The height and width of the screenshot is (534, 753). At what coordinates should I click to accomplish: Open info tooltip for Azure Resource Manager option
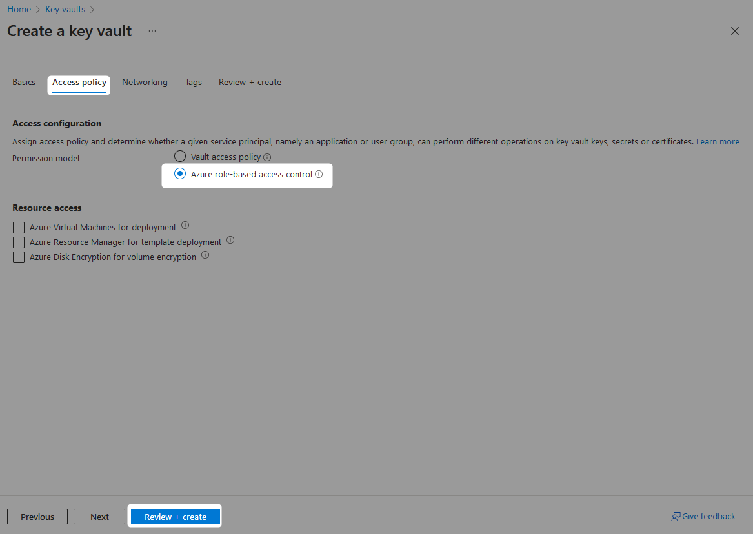pos(230,240)
